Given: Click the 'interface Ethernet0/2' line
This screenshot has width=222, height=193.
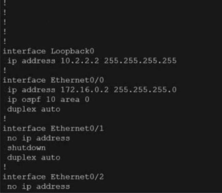Looking at the screenshot, I should click(48, 177).
